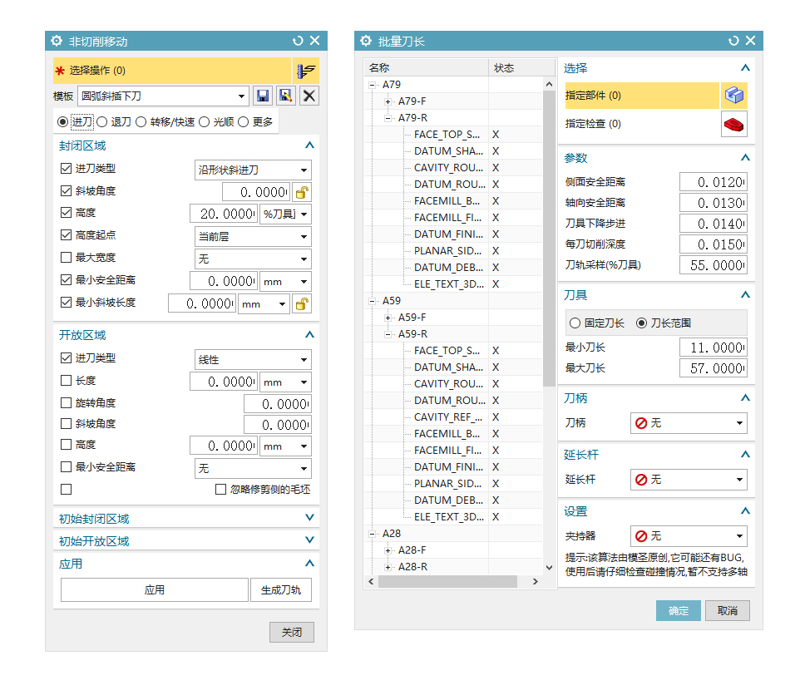Delete the template using the X icon
This screenshot has height=695, width=795.
[x=309, y=96]
